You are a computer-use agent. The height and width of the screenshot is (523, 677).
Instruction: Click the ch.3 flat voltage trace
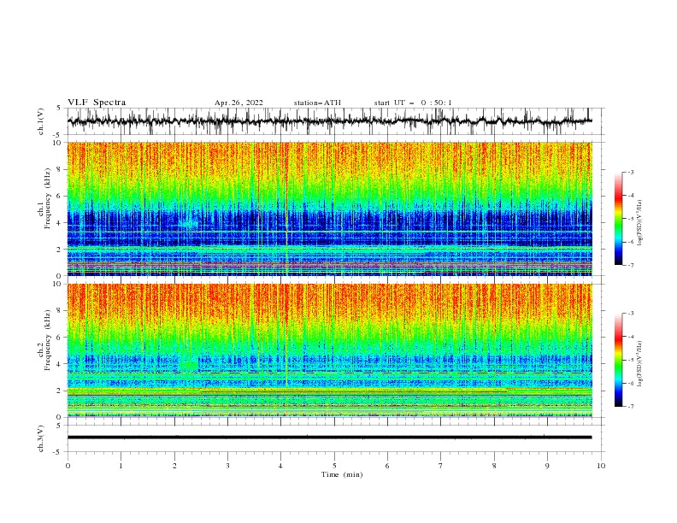click(329, 438)
